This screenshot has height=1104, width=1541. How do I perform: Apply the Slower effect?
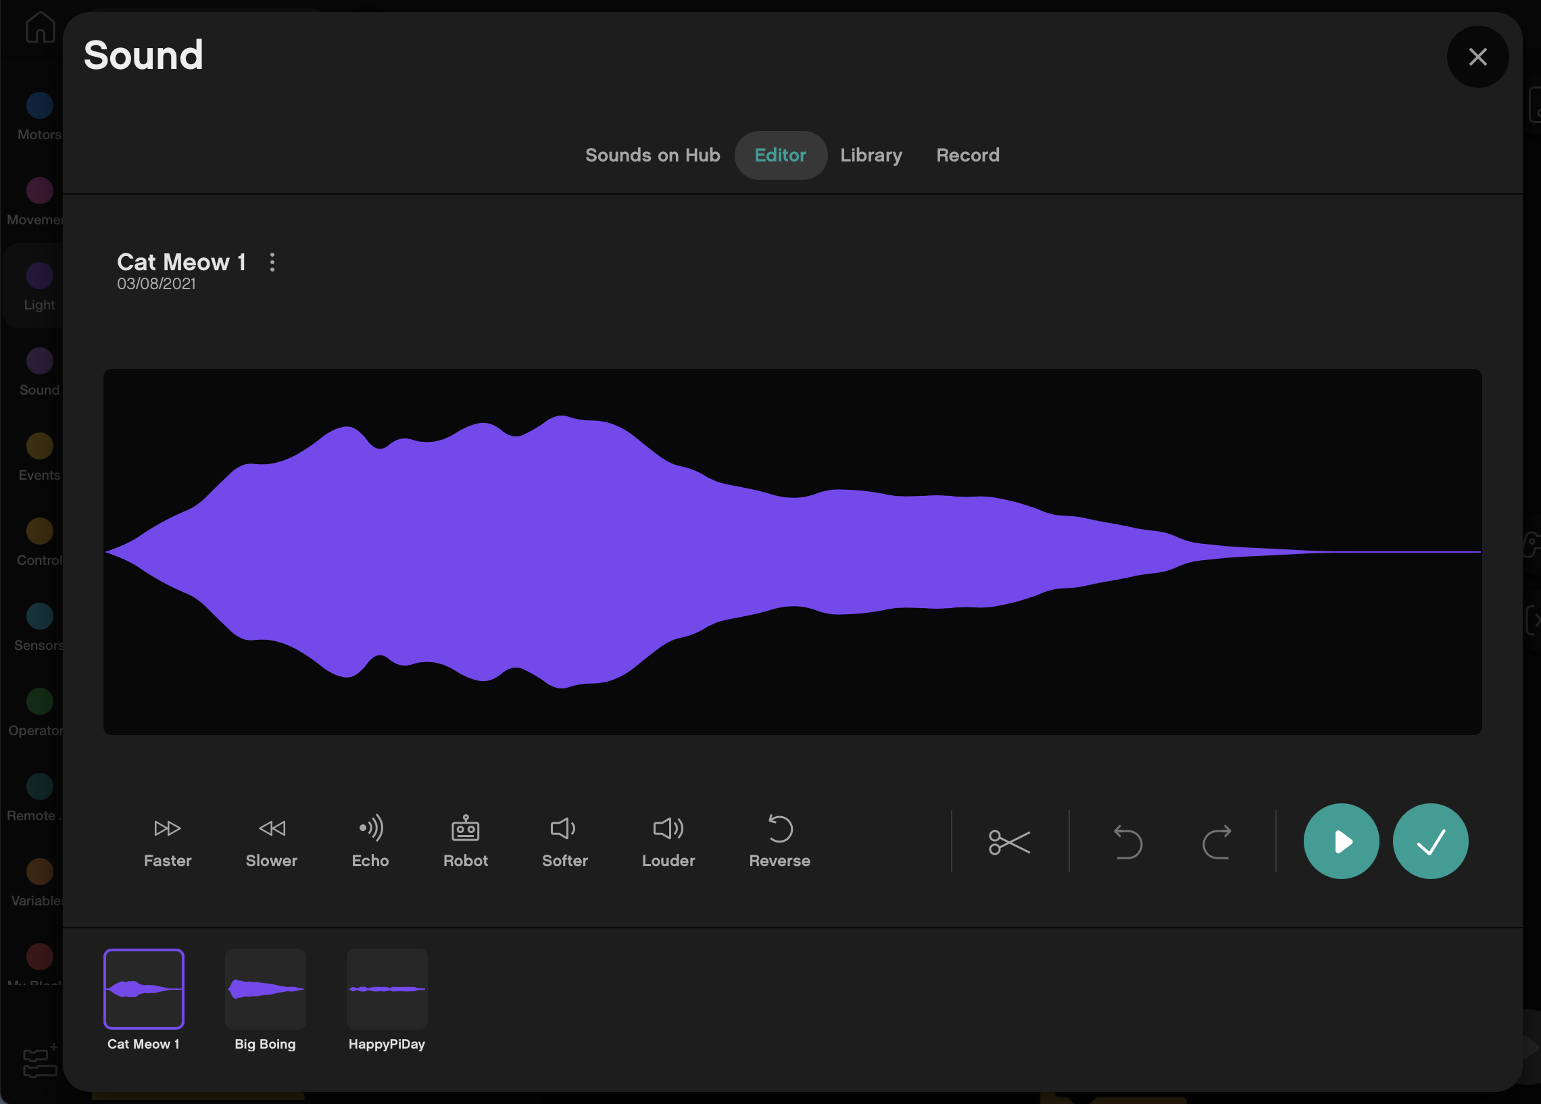(271, 841)
